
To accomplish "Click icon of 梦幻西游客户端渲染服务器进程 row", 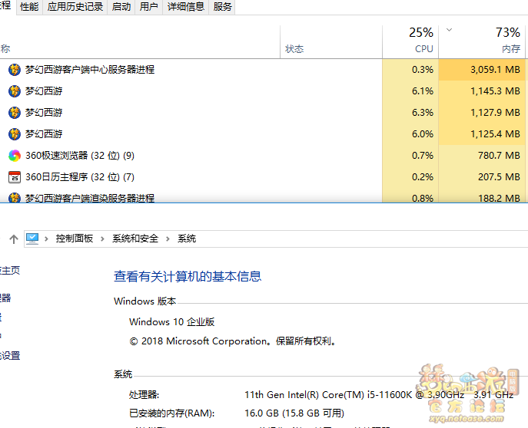I will [15, 198].
